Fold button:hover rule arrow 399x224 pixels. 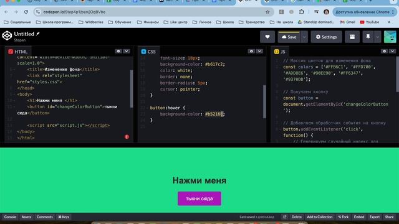pos(147,108)
